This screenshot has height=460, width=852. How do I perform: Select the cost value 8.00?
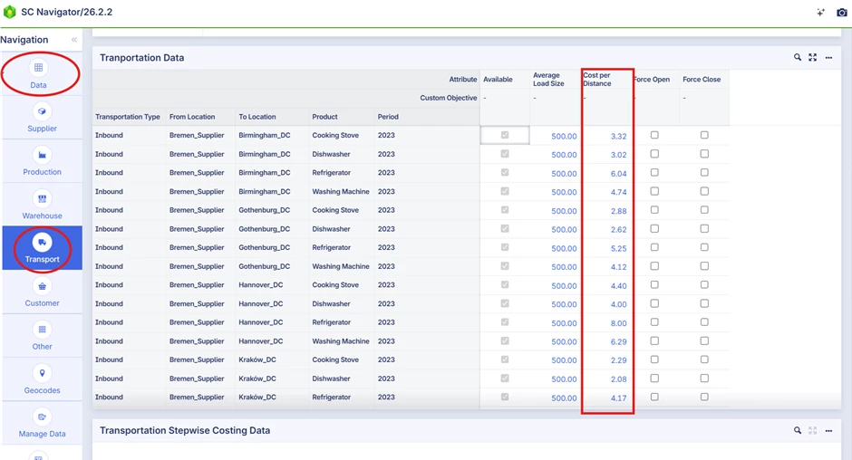(618, 323)
